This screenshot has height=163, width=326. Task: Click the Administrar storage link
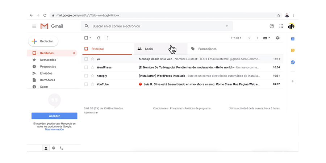pyautogui.click(x=91, y=113)
